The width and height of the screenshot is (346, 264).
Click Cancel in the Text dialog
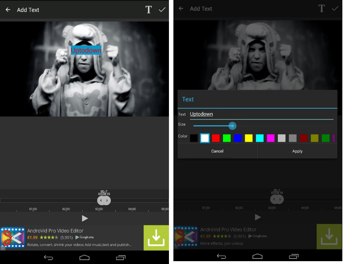(x=217, y=151)
